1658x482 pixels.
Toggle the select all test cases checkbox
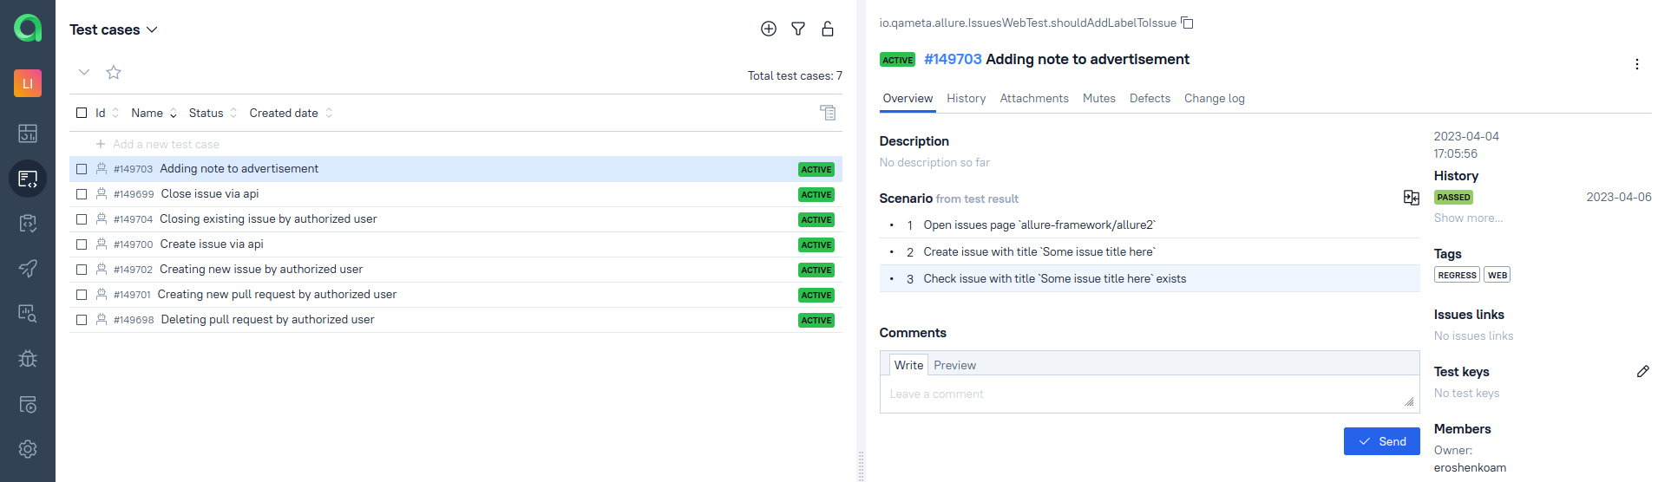pyautogui.click(x=82, y=114)
